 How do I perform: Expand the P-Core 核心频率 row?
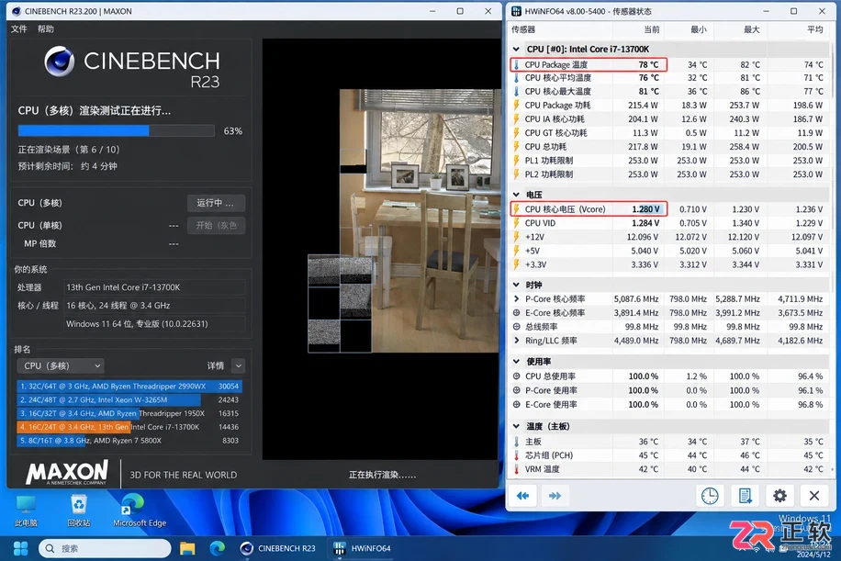(517, 298)
